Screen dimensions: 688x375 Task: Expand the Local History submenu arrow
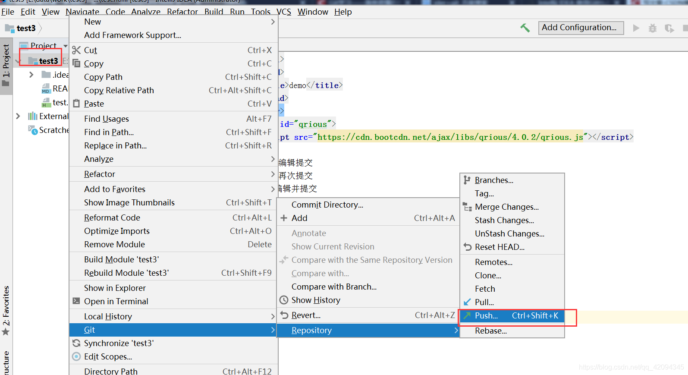(273, 316)
